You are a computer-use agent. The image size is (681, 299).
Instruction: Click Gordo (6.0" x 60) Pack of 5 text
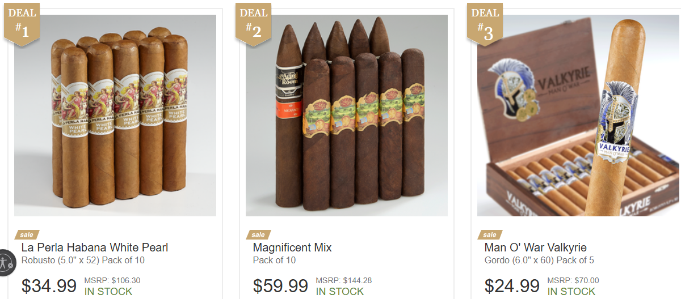pos(539,260)
